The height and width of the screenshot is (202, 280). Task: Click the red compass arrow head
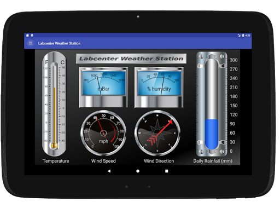click(171, 122)
